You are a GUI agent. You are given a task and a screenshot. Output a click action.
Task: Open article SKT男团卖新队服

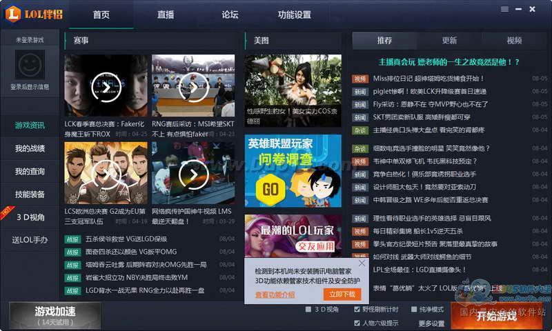(x=422, y=117)
